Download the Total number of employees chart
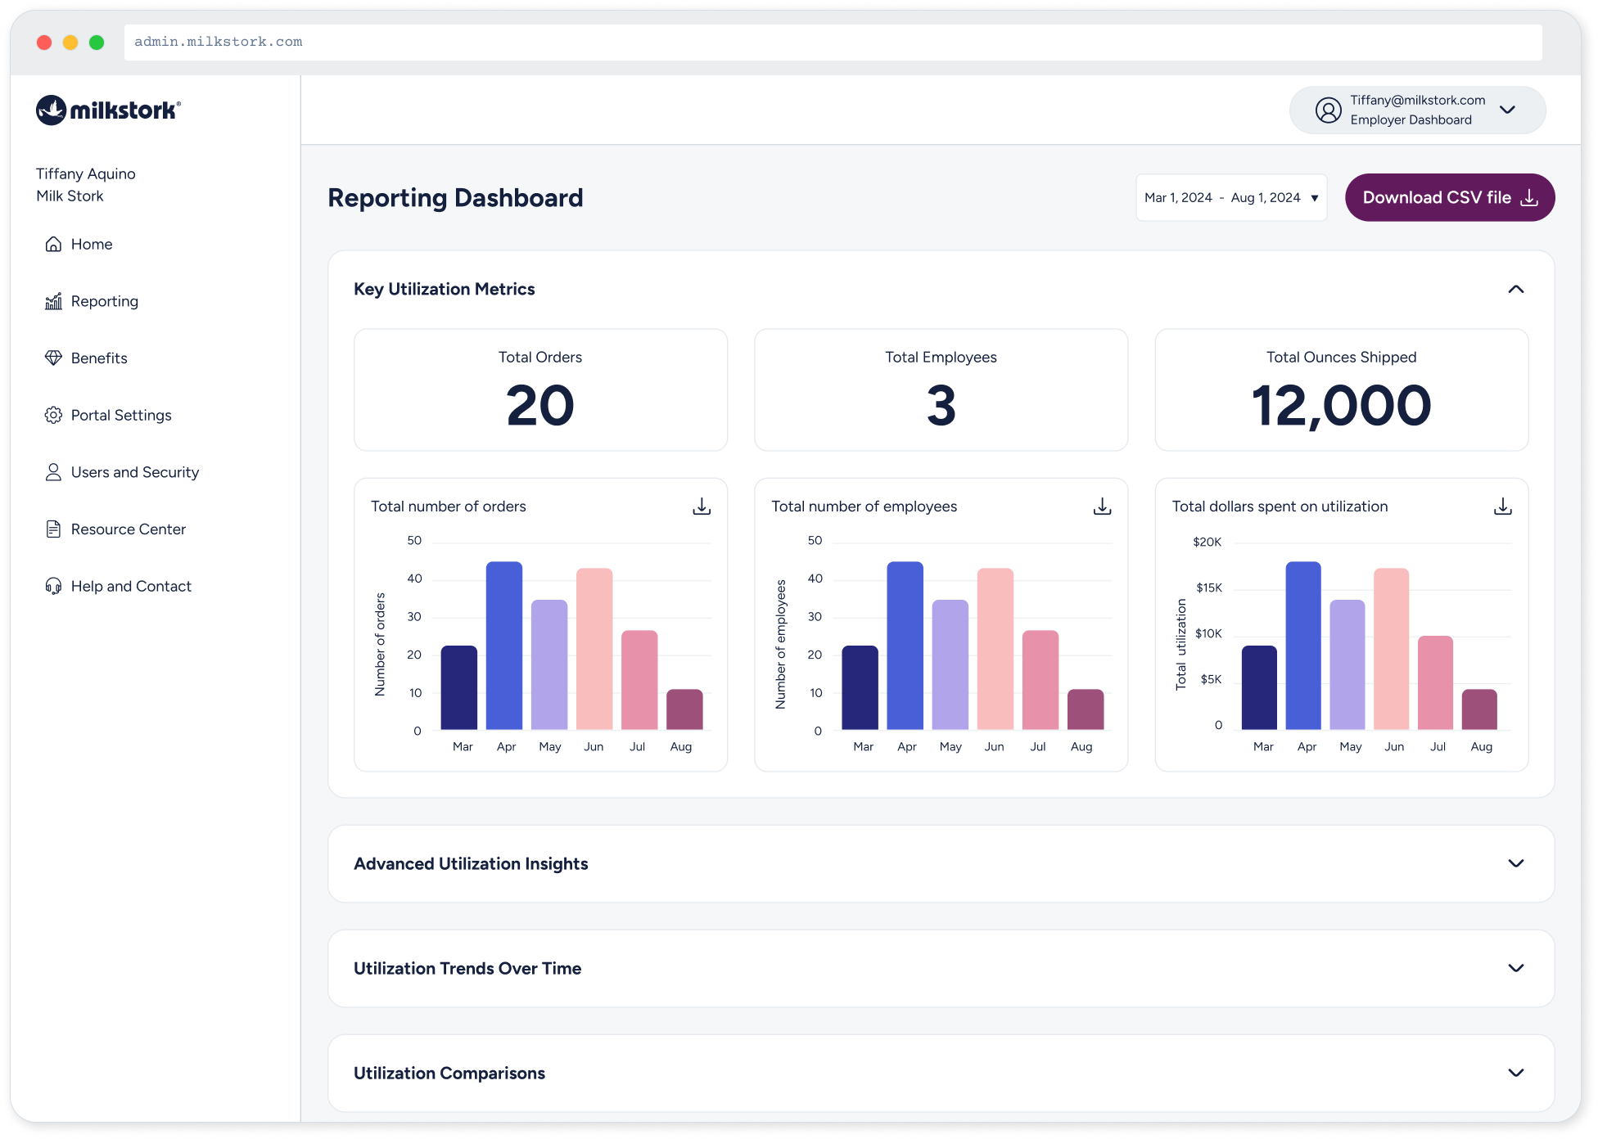The width and height of the screenshot is (1598, 1139). tap(1102, 506)
